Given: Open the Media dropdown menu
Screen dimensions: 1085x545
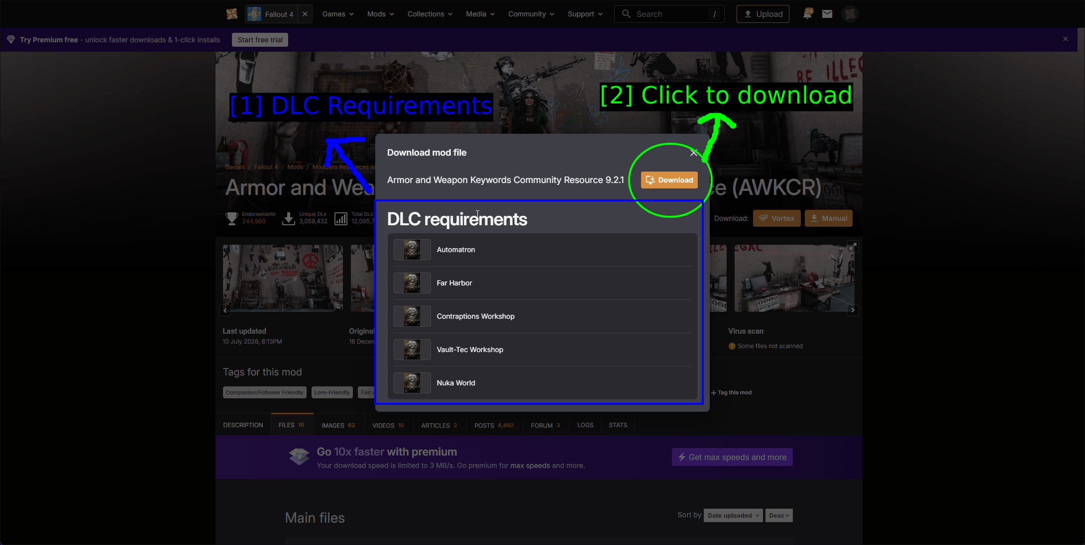Looking at the screenshot, I should click(x=480, y=14).
